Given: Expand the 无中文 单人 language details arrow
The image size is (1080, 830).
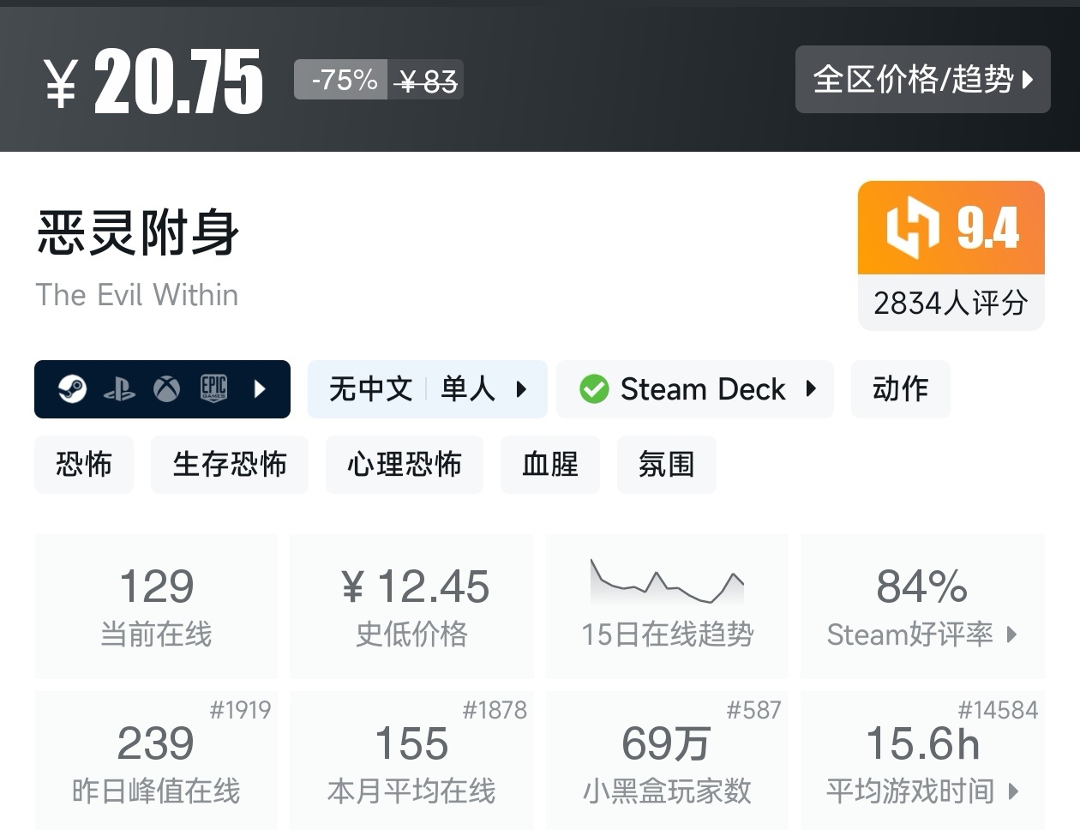Looking at the screenshot, I should click(521, 389).
